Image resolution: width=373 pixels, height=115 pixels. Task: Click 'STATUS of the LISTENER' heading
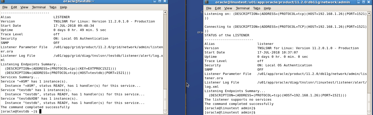coord(227,35)
